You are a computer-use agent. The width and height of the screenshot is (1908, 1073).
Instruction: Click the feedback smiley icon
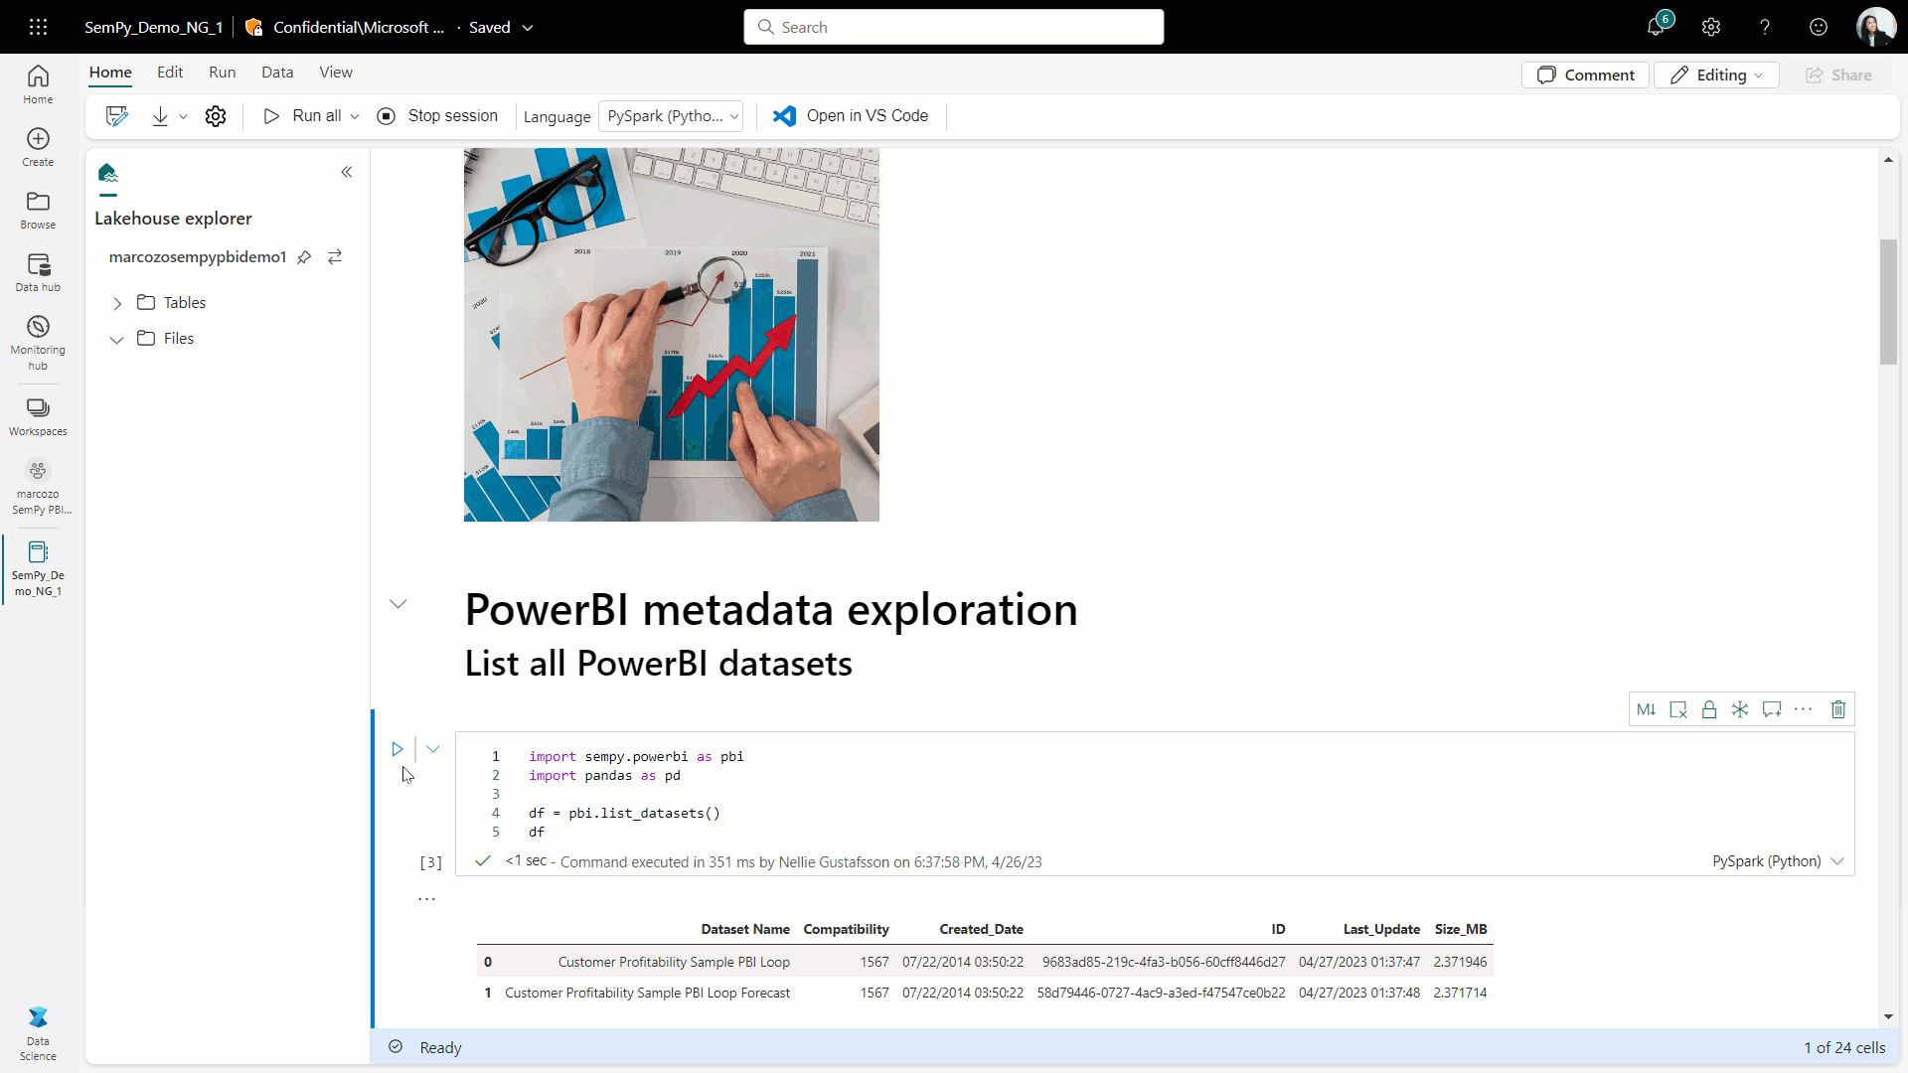point(1819,27)
